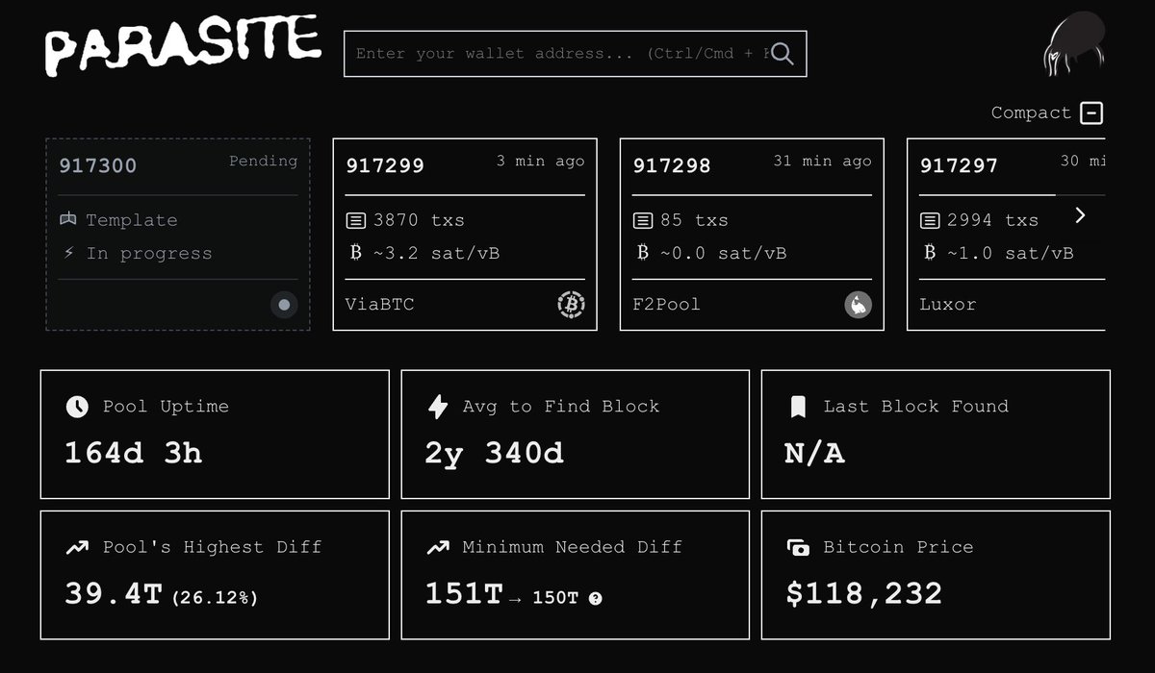1155x673 pixels.
Task: Click the (26.12%) percentage text
Action: (x=215, y=598)
